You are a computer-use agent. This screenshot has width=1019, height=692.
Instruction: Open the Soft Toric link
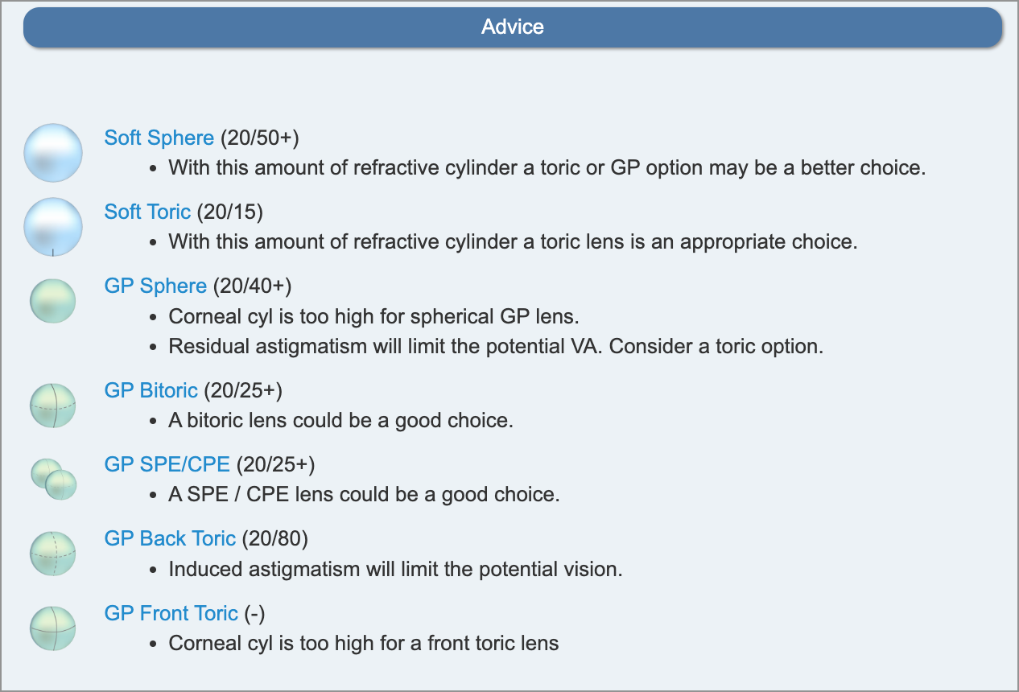tap(147, 212)
